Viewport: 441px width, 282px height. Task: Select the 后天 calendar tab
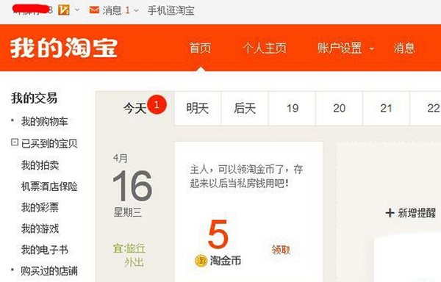[245, 108]
